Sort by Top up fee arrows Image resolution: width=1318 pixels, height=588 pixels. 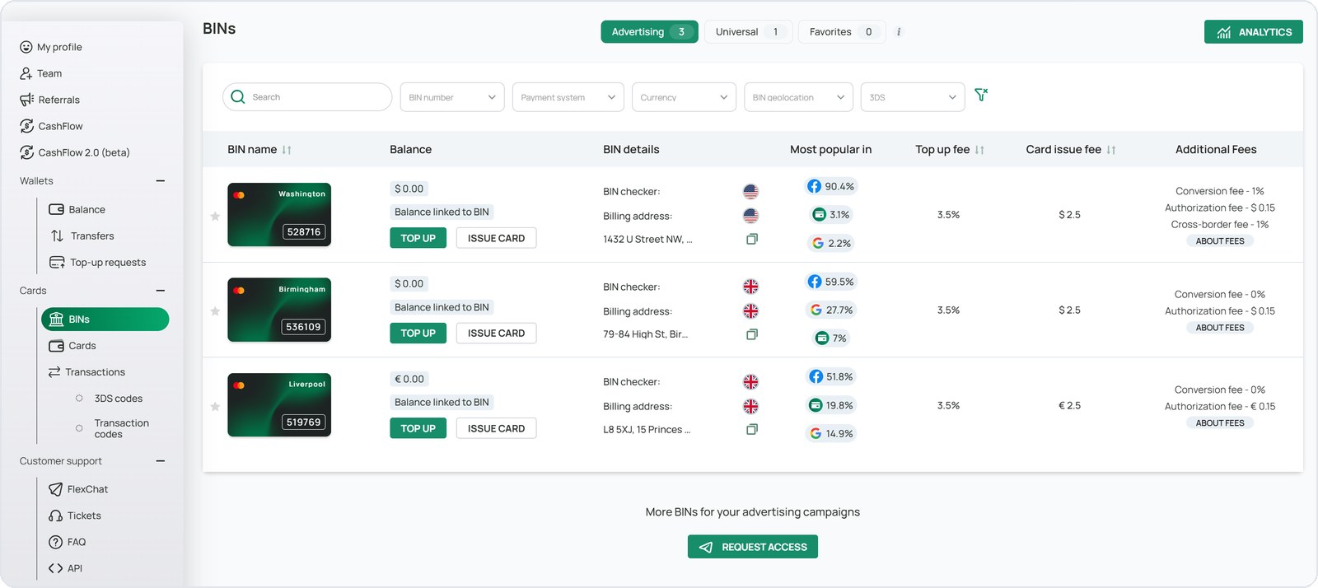point(979,150)
